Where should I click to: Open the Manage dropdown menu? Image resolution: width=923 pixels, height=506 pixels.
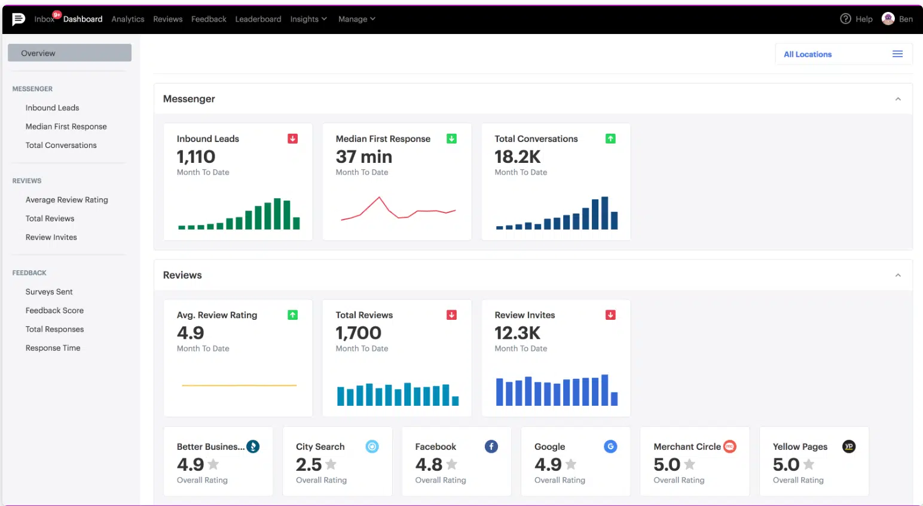point(356,18)
